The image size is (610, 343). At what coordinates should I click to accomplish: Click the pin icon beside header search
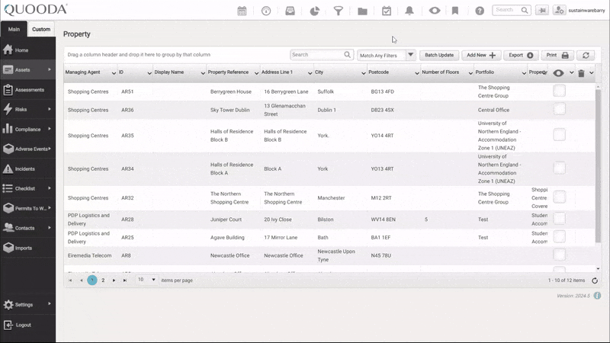click(542, 11)
